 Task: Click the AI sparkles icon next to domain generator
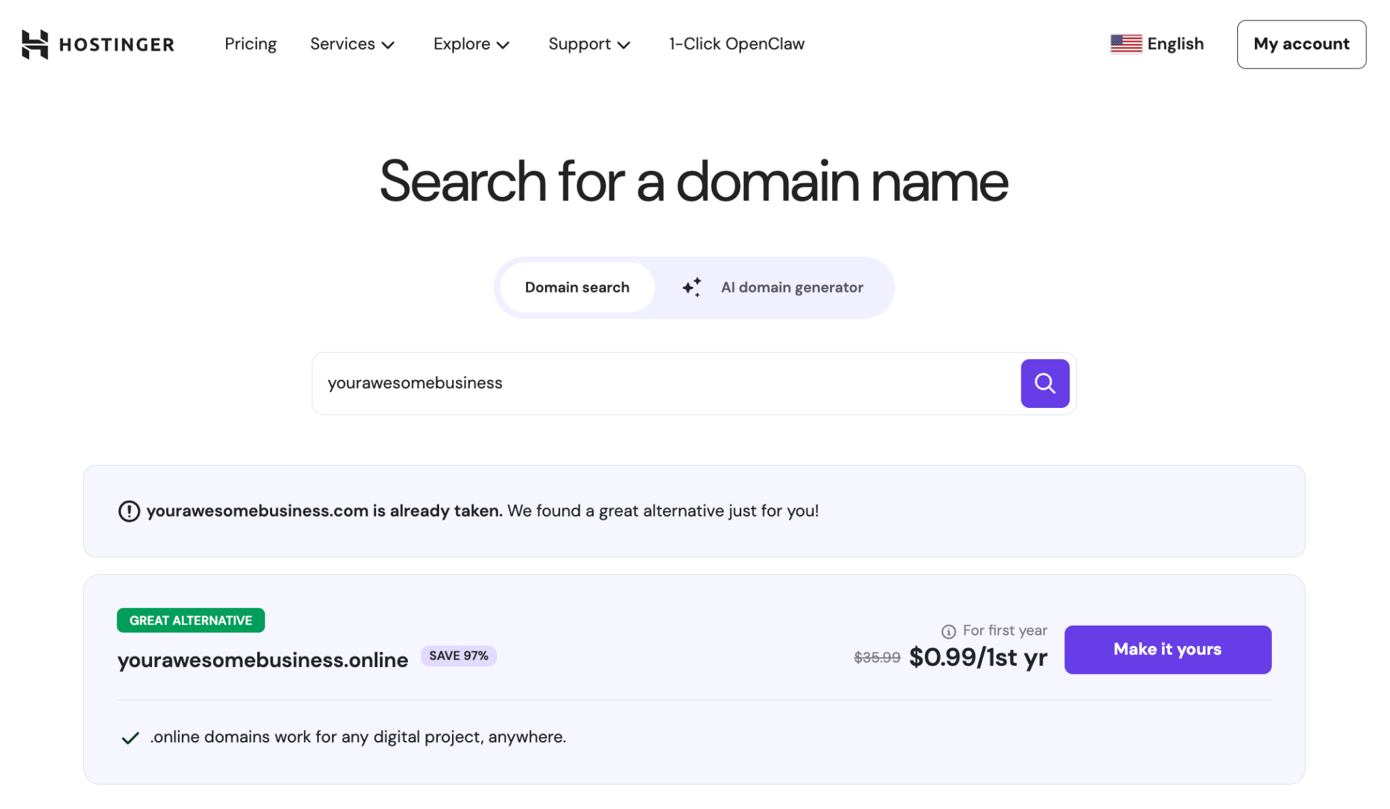[692, 287]
